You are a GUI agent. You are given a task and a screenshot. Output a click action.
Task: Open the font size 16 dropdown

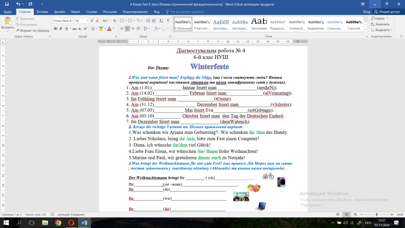87,21
